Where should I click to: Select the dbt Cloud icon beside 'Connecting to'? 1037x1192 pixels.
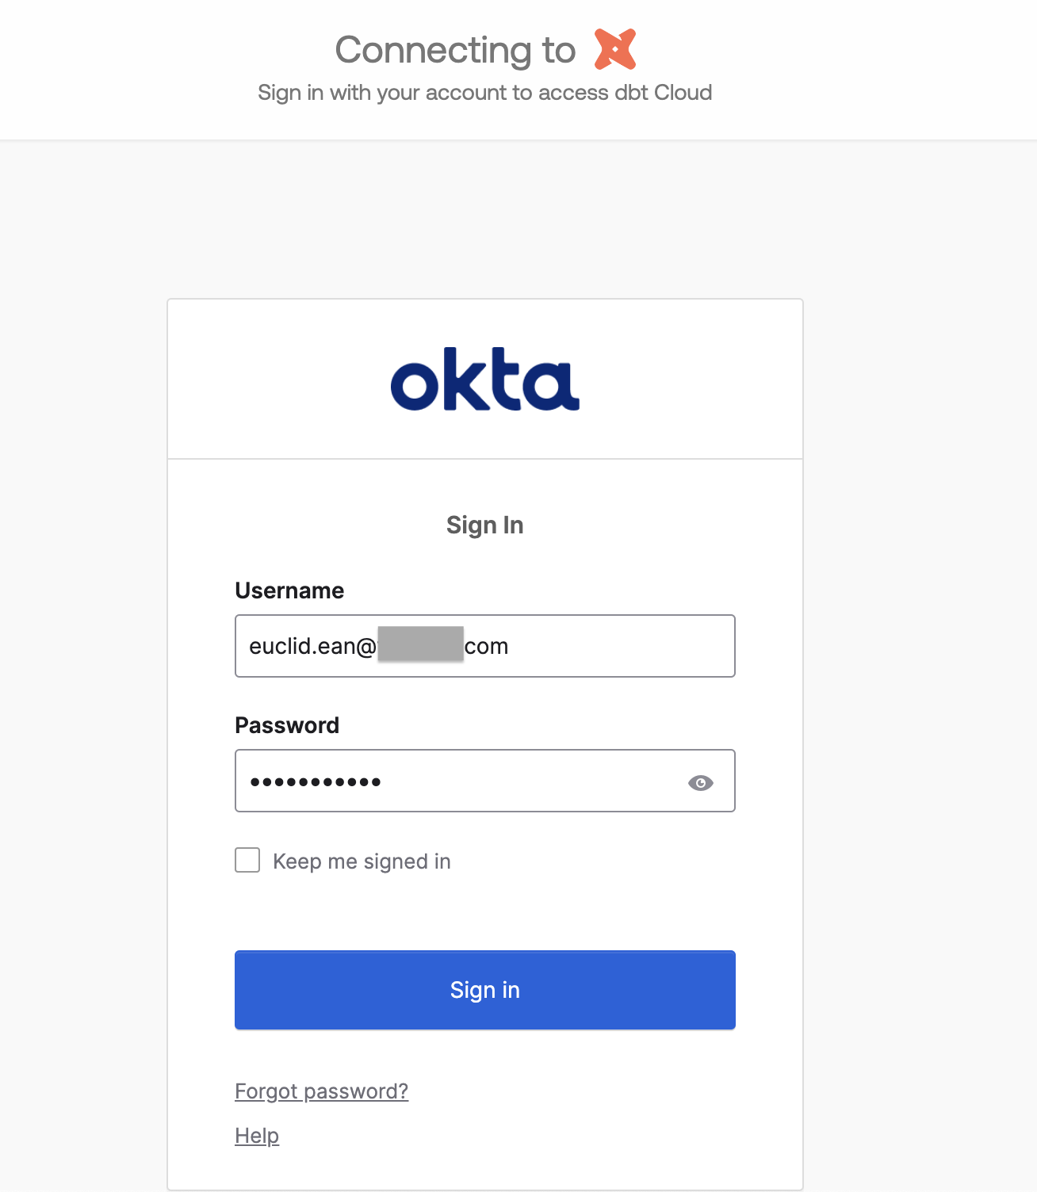614,49
